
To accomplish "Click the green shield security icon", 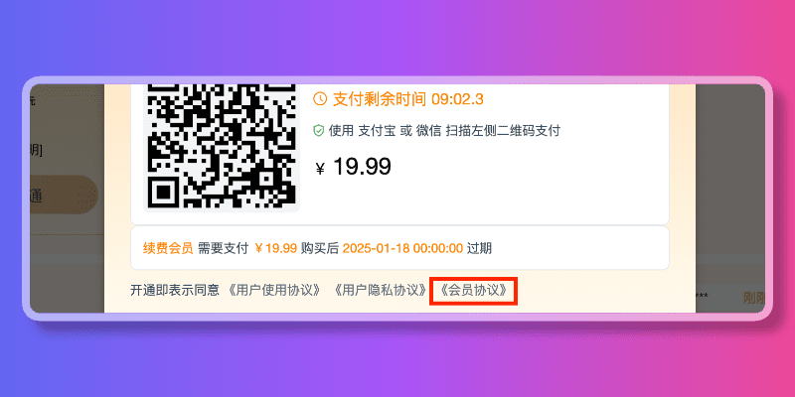I will tap(318, 131).
